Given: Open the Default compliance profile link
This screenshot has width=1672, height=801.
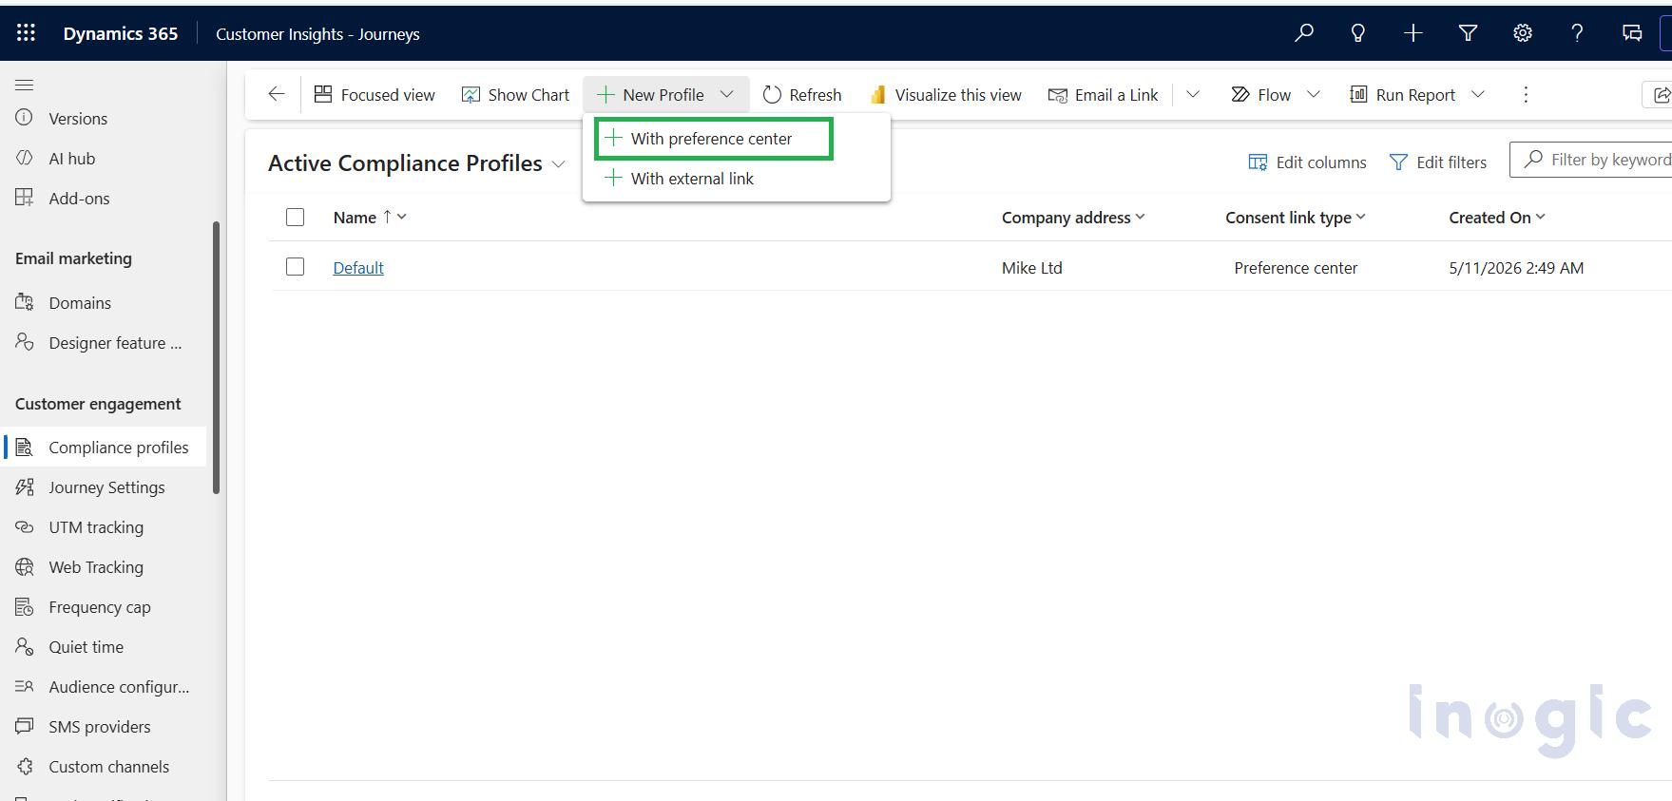Looking at the screenshot, I should [358, 268].
